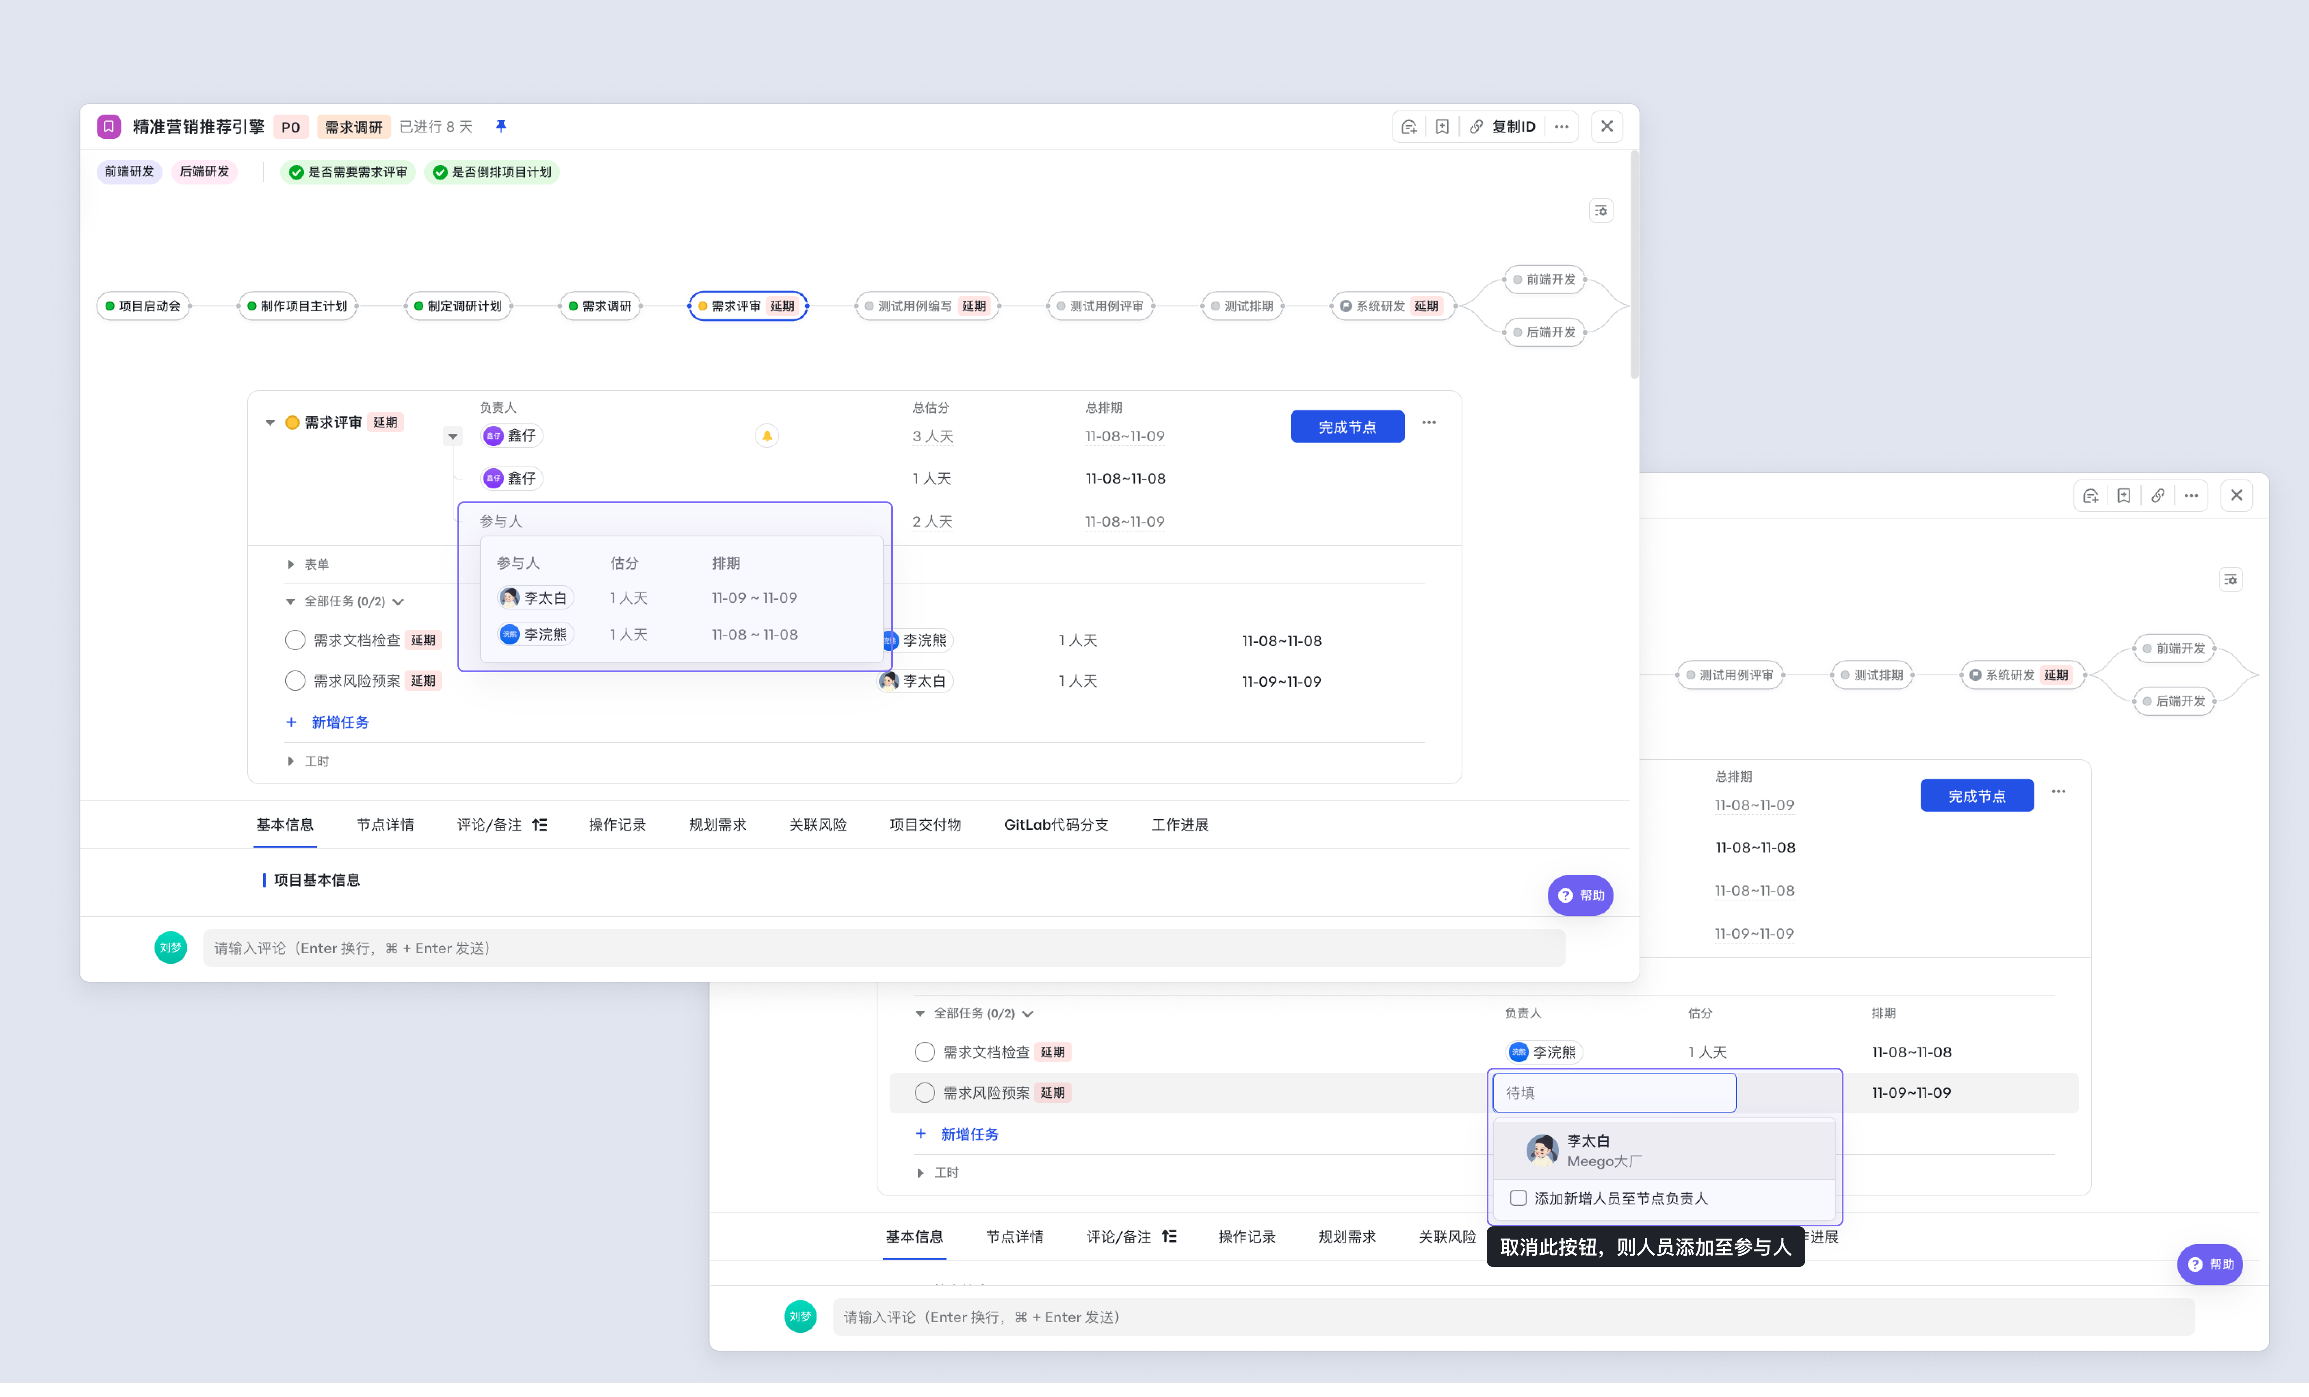Click the comment-add icon in back window header

pyautogui.click(x=2091, y=496)
